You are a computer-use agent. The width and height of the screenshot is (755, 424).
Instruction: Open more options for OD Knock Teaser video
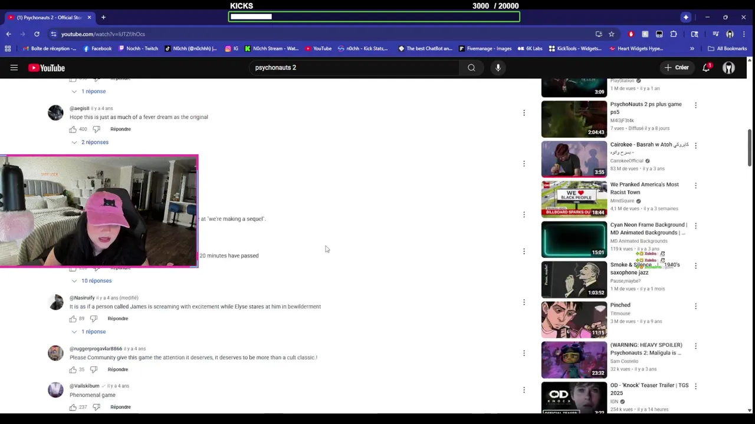click(x=695, y=386)
